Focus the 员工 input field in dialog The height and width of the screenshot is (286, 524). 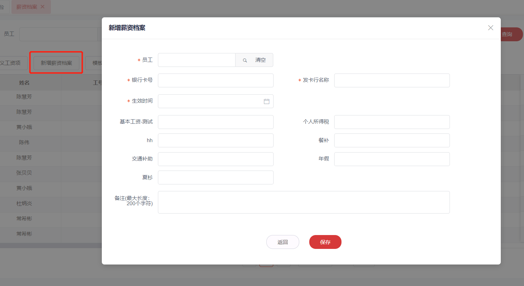[197, 60]
